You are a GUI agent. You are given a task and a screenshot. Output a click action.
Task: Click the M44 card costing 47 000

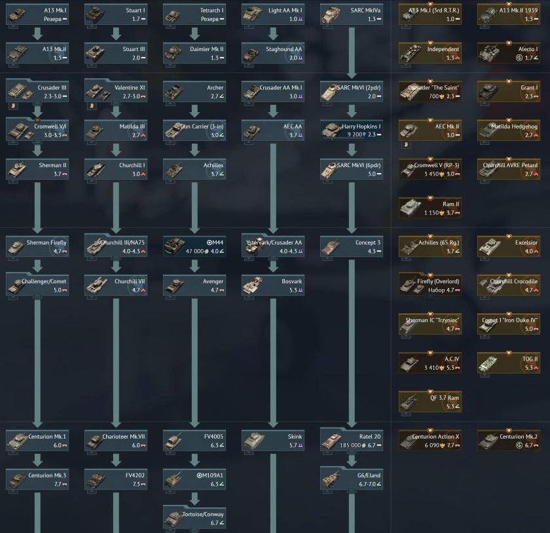[x=194, y=247]
